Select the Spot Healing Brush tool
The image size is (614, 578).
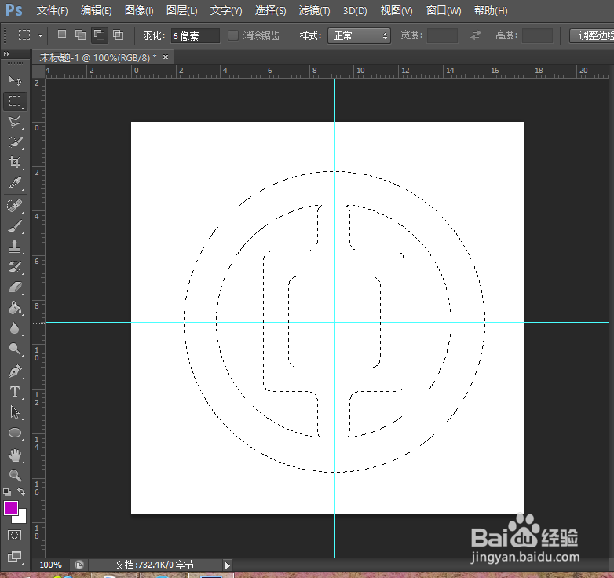(x=15, y=206)
